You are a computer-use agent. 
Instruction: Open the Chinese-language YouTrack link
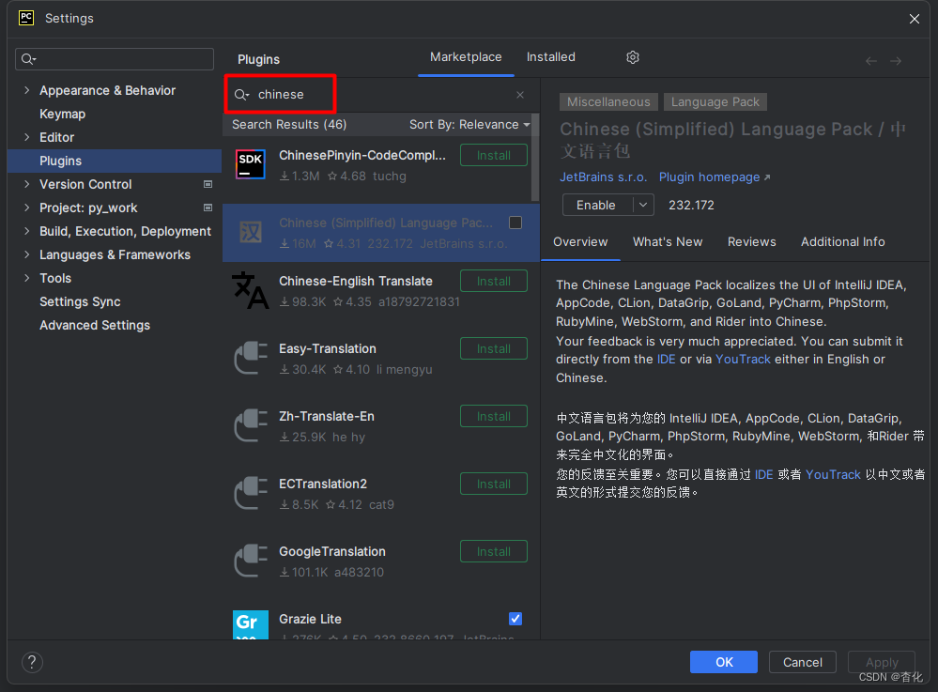pyautogui.click(x=833, y=475)
